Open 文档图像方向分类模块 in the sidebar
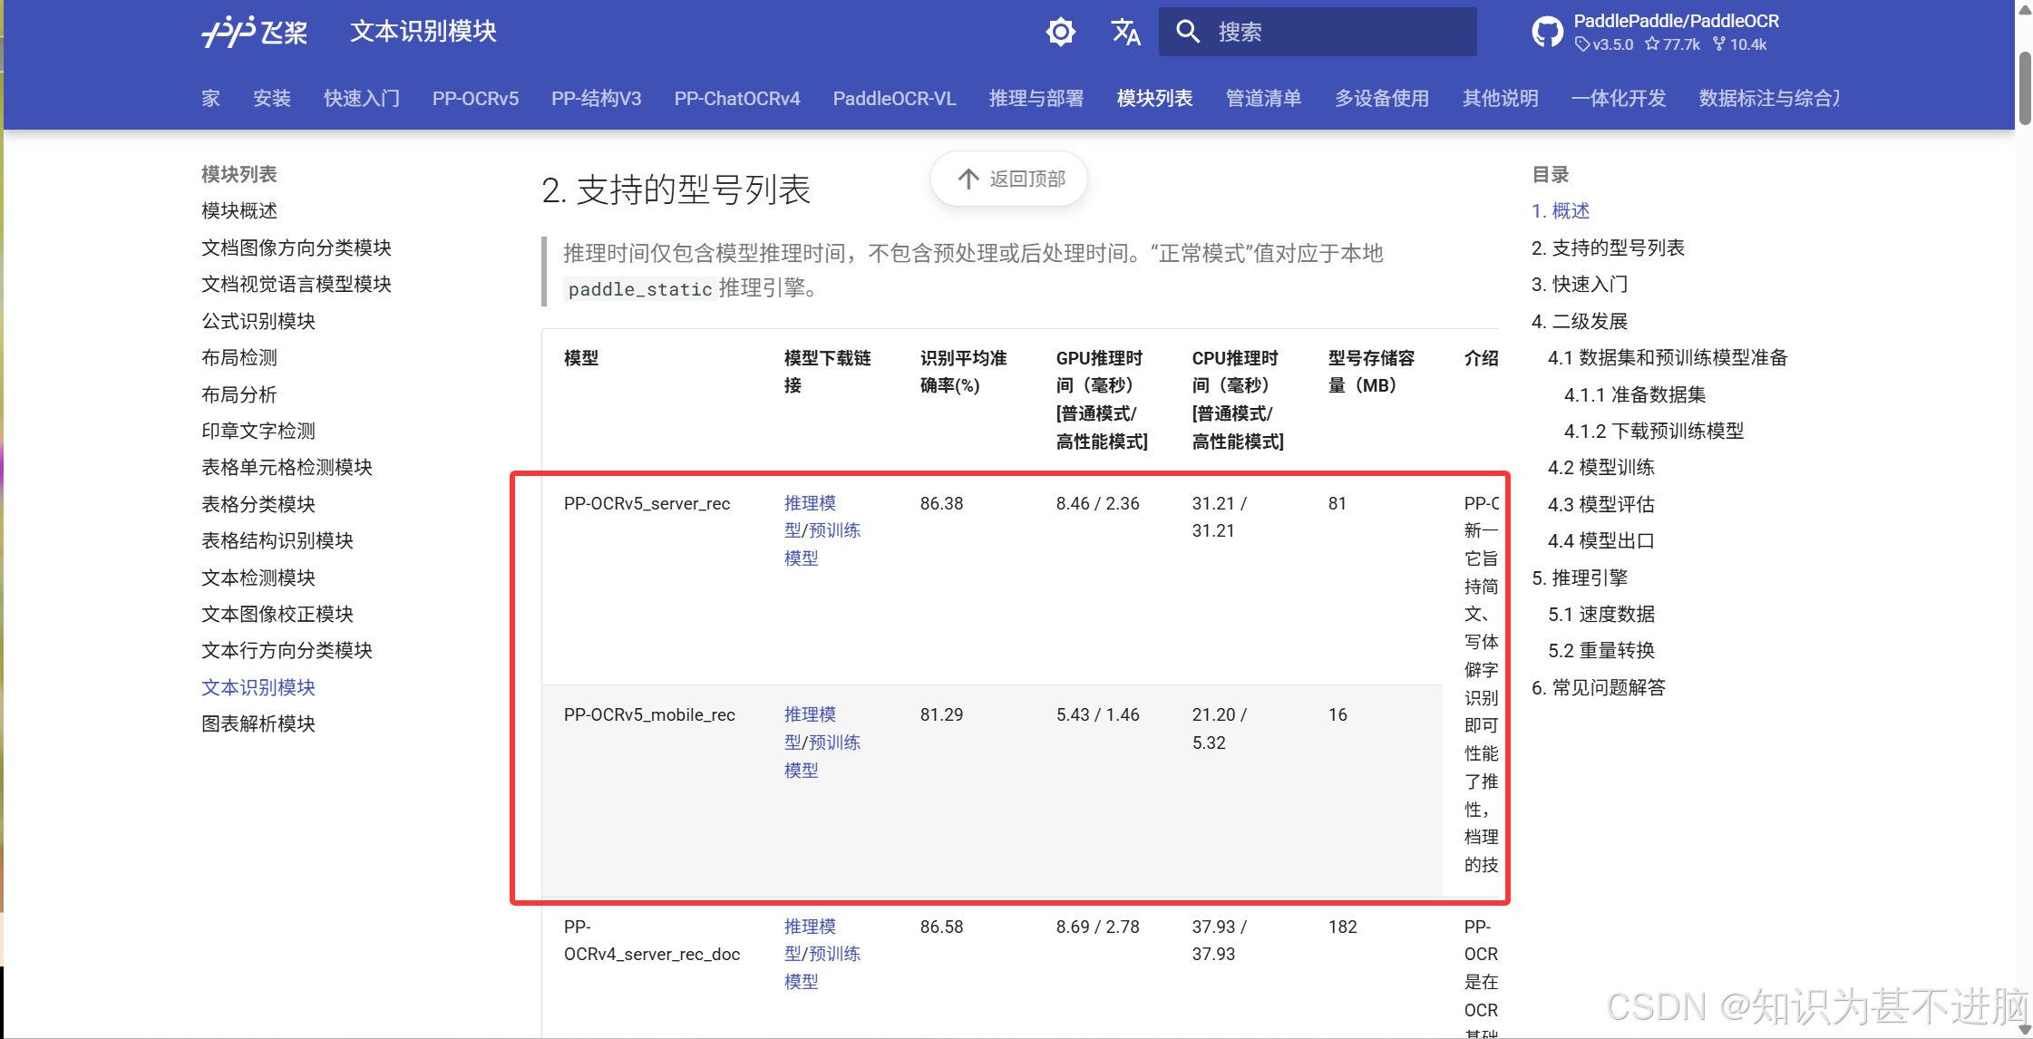2033x1039 pixels. [x=297, y=248]
